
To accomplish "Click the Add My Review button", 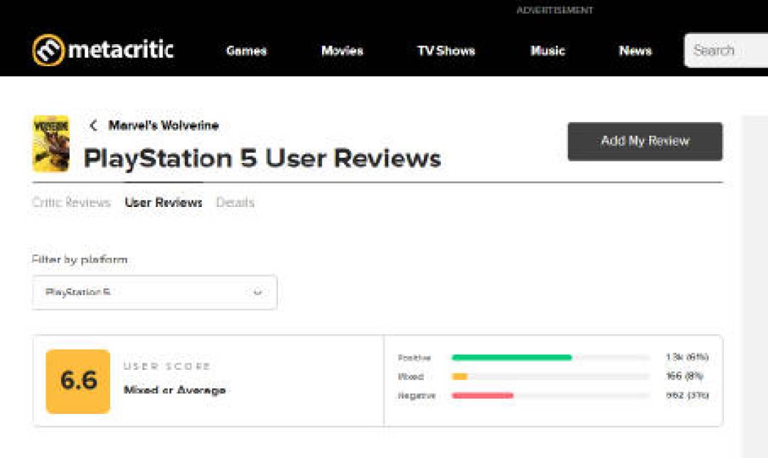I will (x=645, y=141).
